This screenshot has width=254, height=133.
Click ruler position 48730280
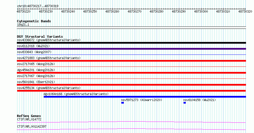pyautogui.click(x=156, y=11)
